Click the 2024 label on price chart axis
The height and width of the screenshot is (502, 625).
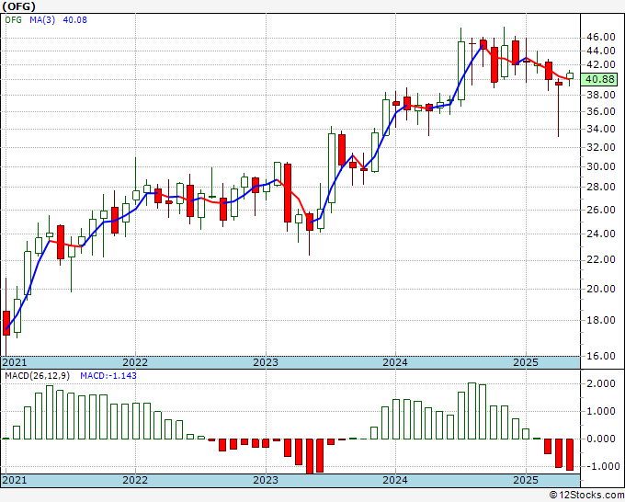coord(395,362)
